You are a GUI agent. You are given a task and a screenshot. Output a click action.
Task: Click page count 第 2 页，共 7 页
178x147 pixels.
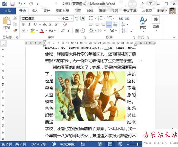pos(14,144)
